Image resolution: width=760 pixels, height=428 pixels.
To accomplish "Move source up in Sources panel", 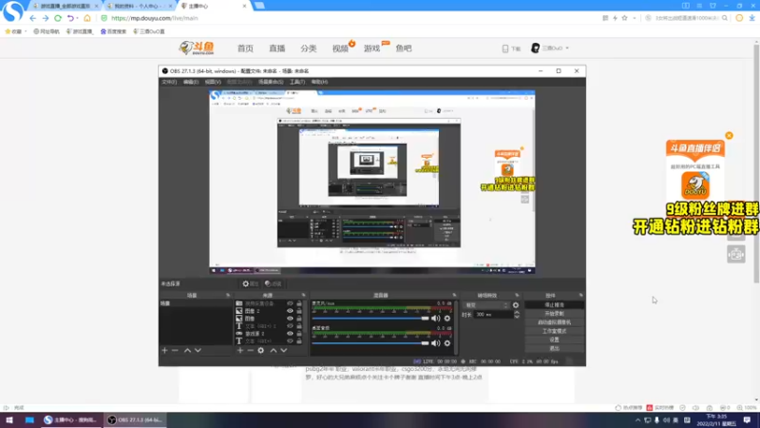I will point(274,350).
